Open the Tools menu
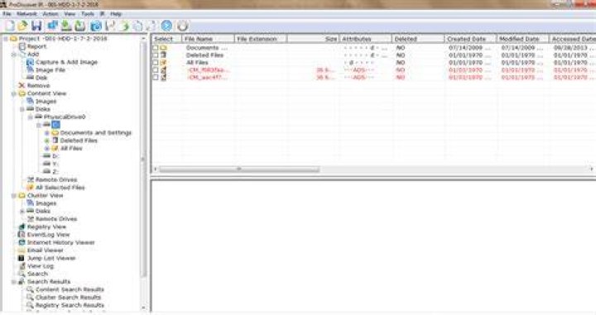The width and height of the screenshot is (596, 315). tap(88, 14)
